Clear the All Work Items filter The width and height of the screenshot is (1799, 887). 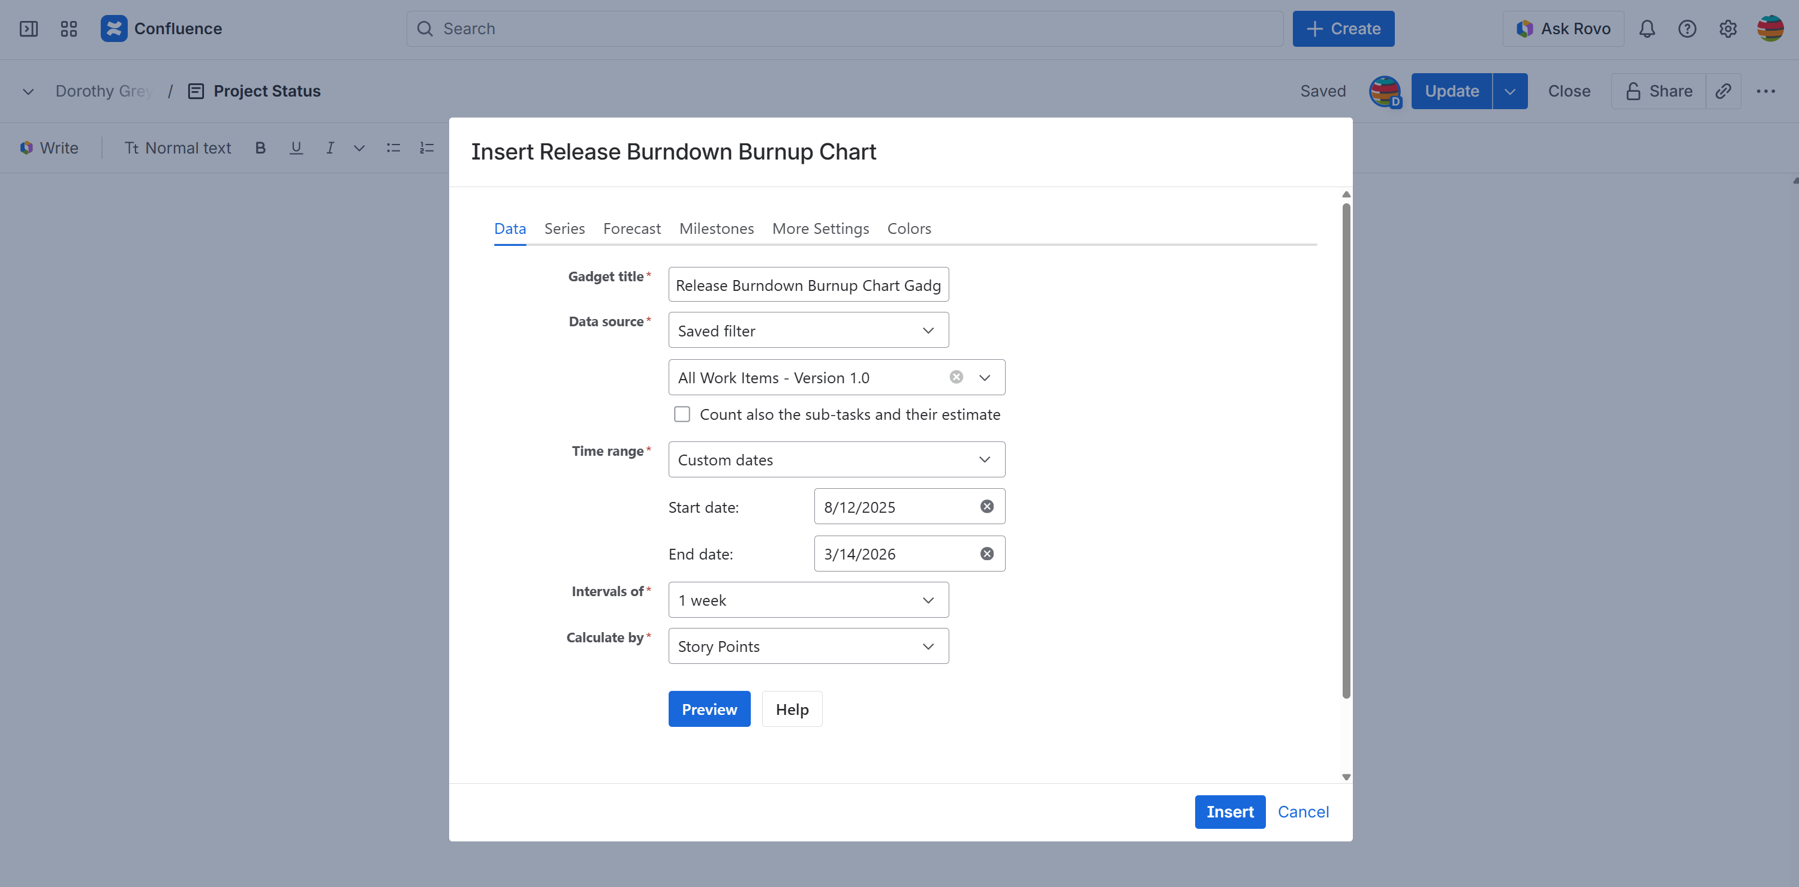click(956, 377)
